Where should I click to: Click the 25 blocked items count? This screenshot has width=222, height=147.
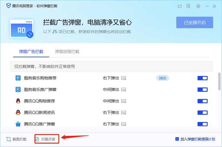tap(55, 32)
